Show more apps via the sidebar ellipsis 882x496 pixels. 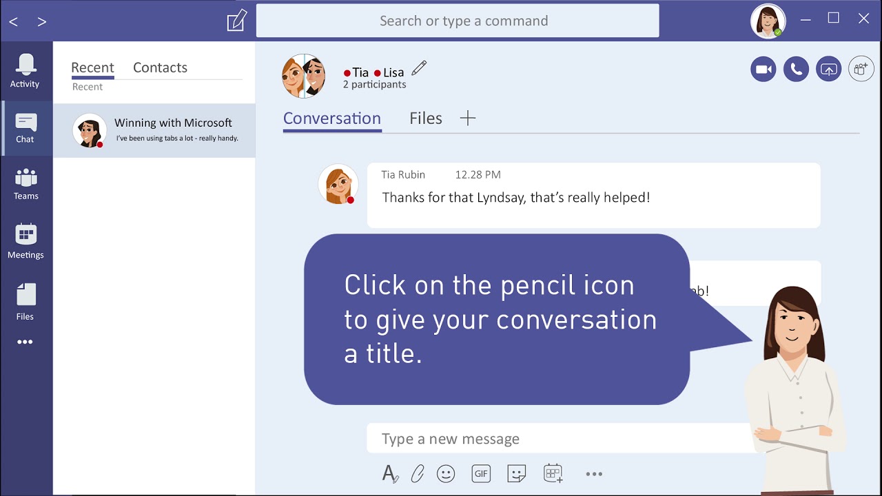tap(25, 342)
